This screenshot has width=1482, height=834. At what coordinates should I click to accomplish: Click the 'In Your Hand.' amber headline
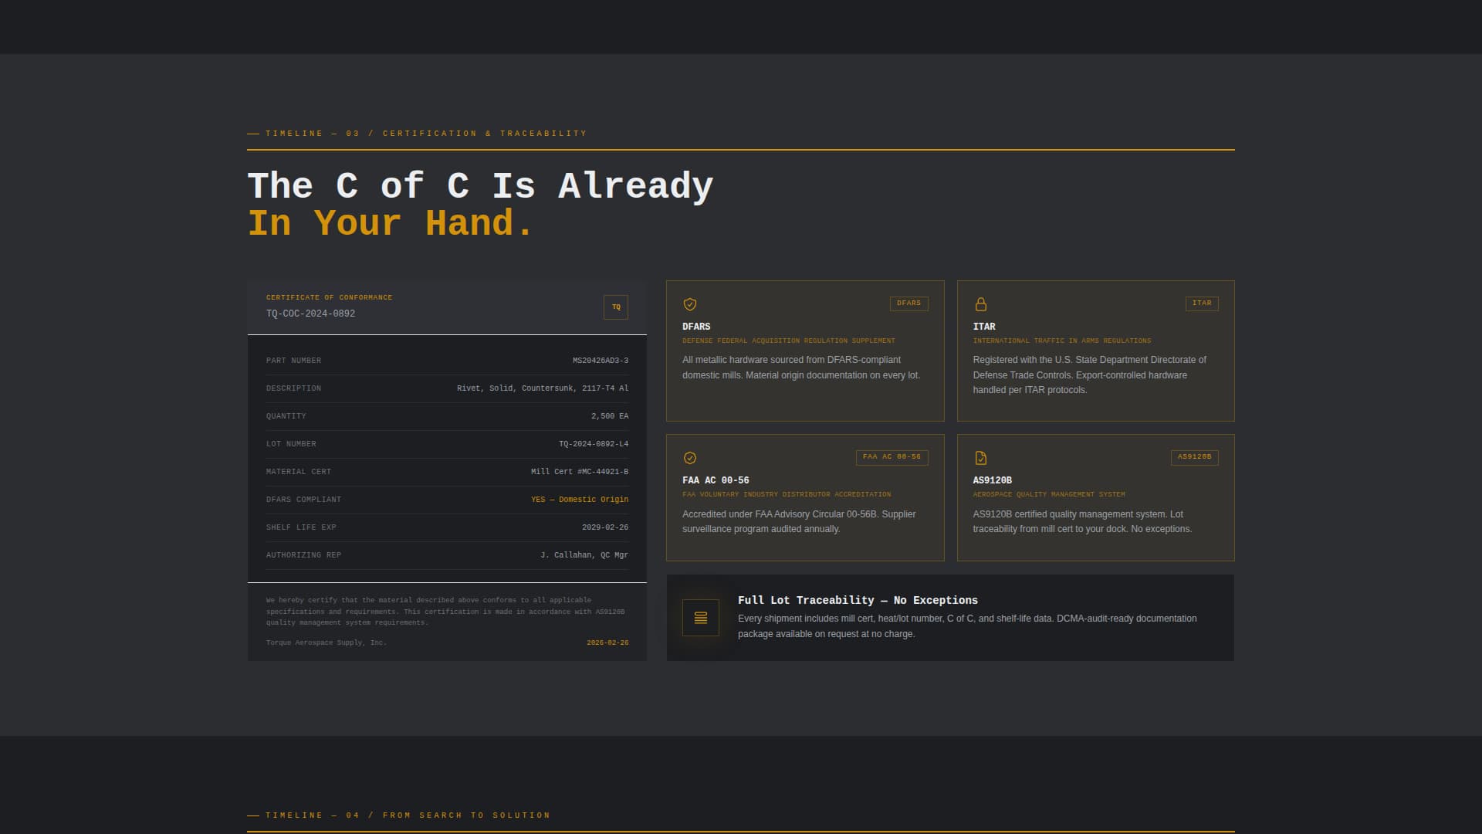(390, 223)
